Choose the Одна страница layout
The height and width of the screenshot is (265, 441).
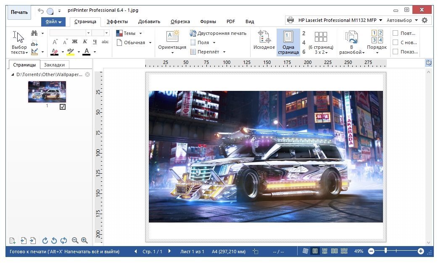pyautogui.click(x=288, y=42)
